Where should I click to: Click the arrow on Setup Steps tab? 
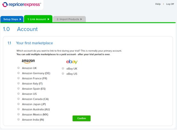[x=20, y=19]
